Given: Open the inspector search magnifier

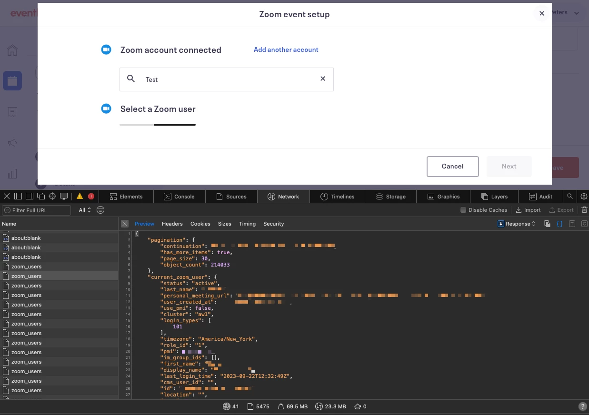Looking at the screenshot, I should click(x=570, y=196).
